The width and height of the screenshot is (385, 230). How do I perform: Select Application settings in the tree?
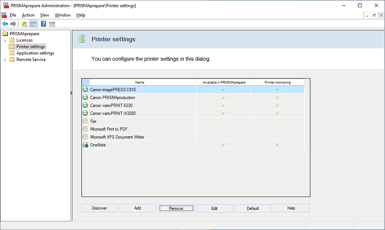tap(35, 53)
